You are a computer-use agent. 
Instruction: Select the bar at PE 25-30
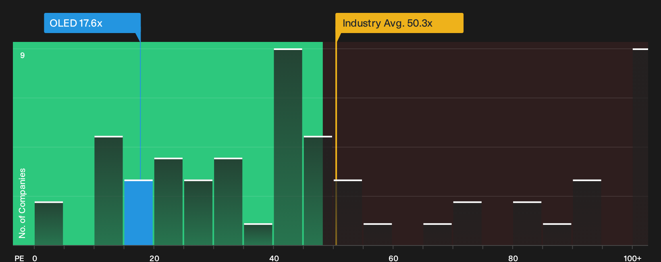click(198, 212)
